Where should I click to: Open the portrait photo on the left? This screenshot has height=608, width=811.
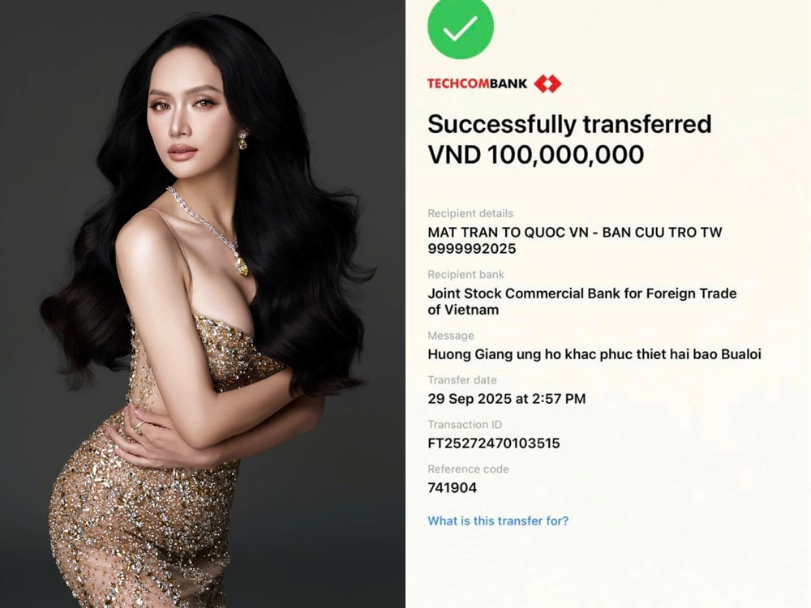tap(203, 304)
